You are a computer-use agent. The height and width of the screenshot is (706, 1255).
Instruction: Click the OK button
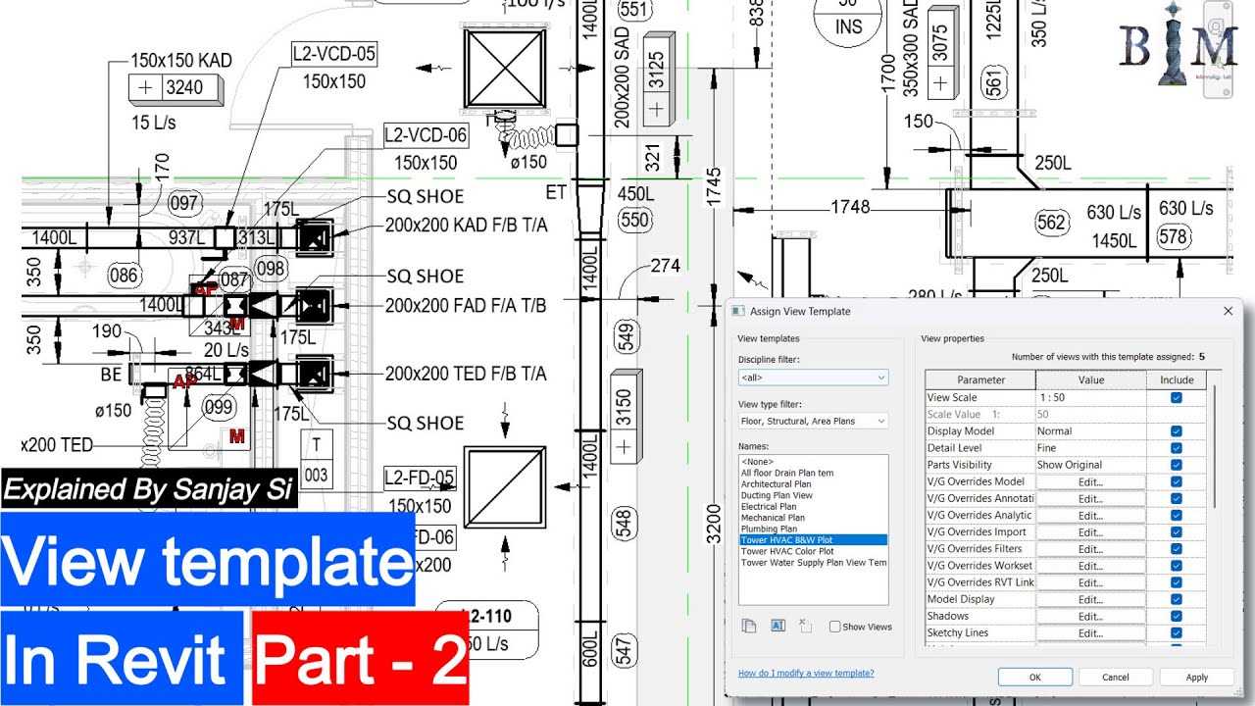coord(1034,677)
